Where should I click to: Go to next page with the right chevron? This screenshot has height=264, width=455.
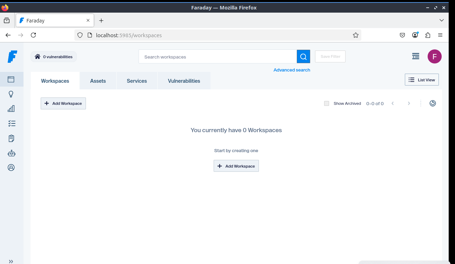tap(409, 103)
